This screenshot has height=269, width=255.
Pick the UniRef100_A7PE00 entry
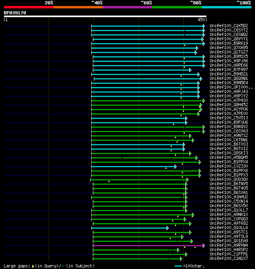229,114
